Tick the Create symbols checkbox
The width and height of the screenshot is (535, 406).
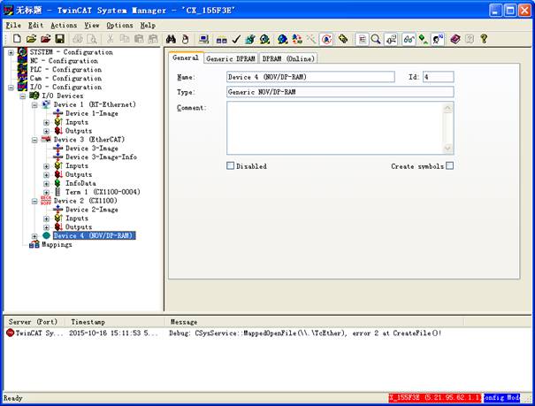tap(449, 165)
